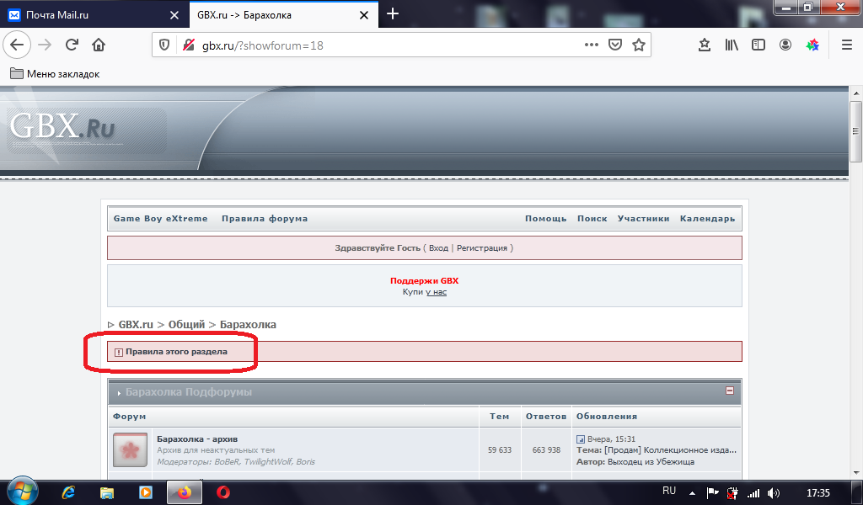Click the Барахолка - архив forum icon
Viewport: 863px width, 505px height.
coord(131,450)
